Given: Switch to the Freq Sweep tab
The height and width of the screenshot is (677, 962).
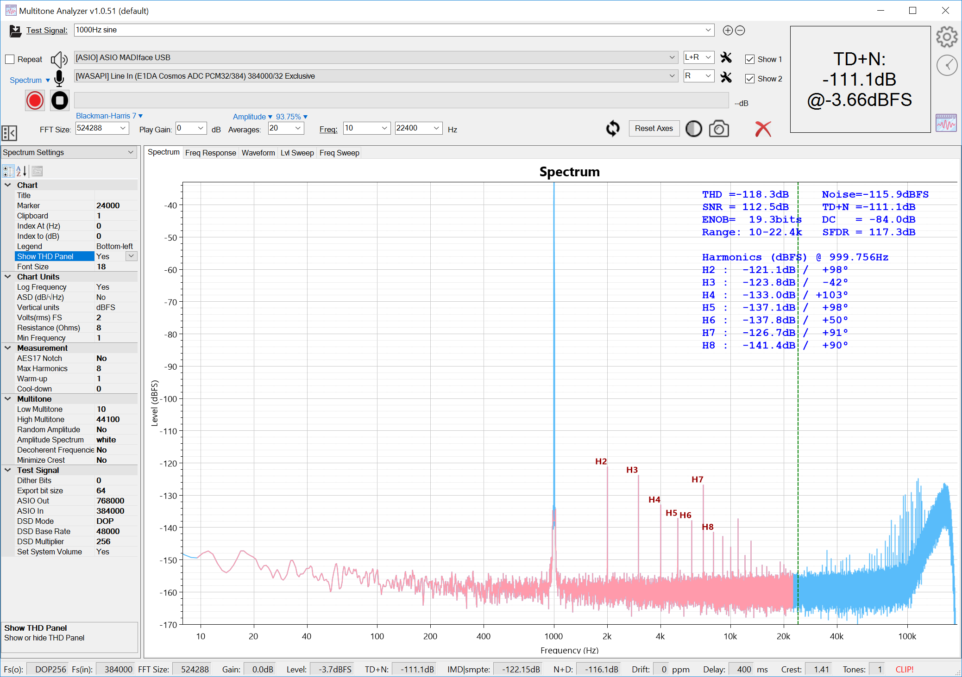Looking at the screenshot, I should coord(340,153).
